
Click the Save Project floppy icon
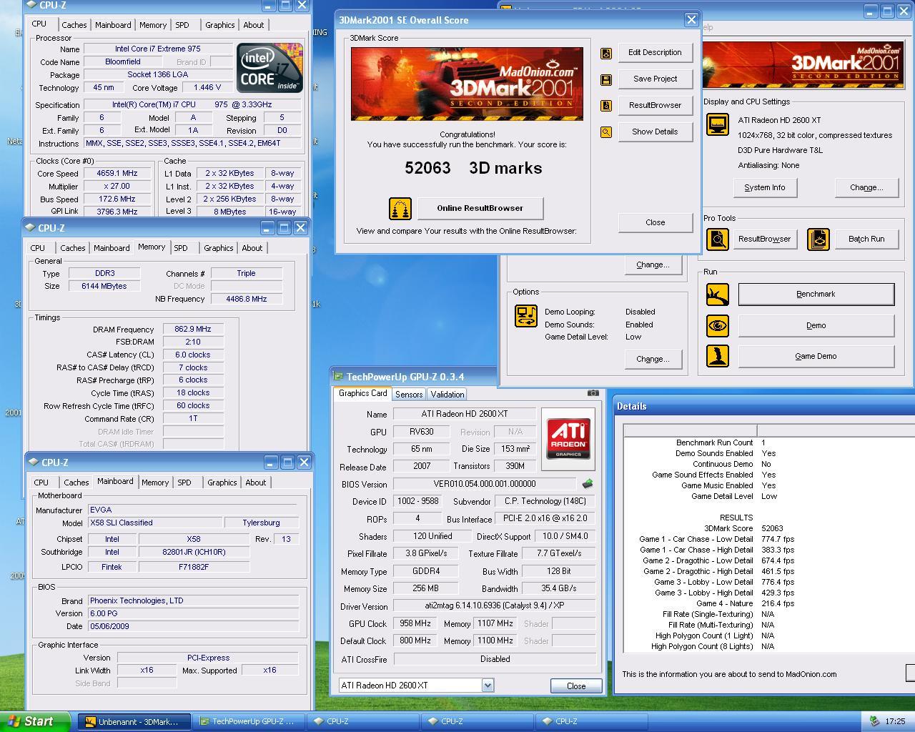606,79
